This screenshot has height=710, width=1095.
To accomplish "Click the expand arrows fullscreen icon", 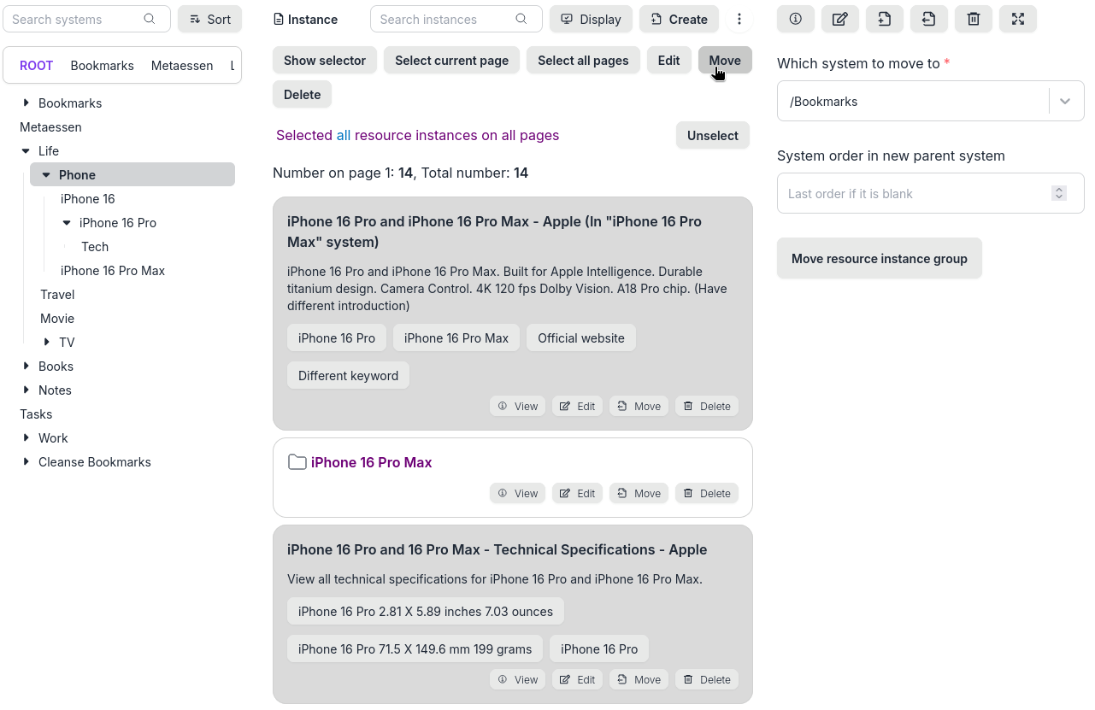I will point(1018,19).
